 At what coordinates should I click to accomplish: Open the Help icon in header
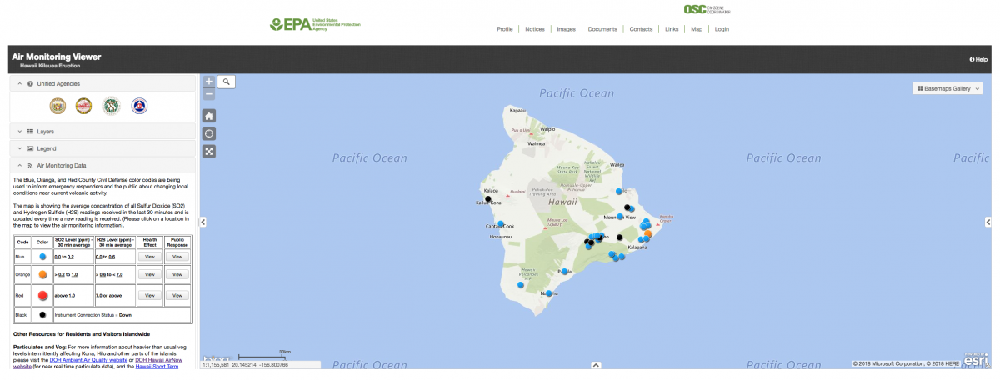click(x=977, y=59)
